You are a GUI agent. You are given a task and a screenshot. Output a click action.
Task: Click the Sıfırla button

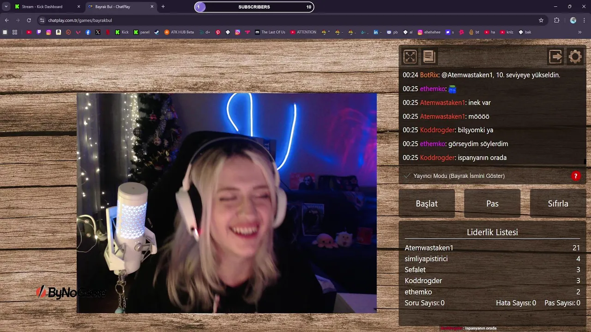[x=558, y=203]
